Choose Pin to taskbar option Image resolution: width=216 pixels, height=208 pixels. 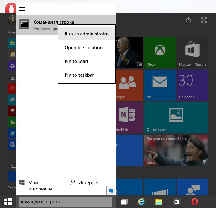(x=79, y=75)
